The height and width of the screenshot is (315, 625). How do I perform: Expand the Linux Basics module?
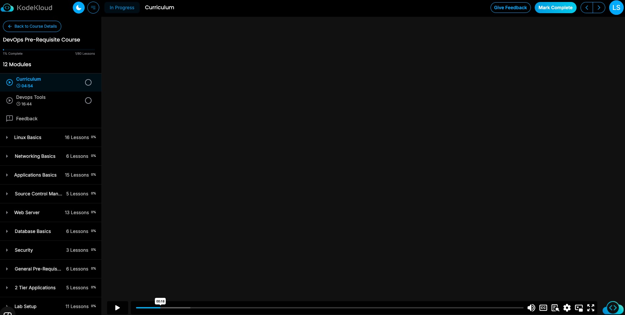(x=51, y=137)
